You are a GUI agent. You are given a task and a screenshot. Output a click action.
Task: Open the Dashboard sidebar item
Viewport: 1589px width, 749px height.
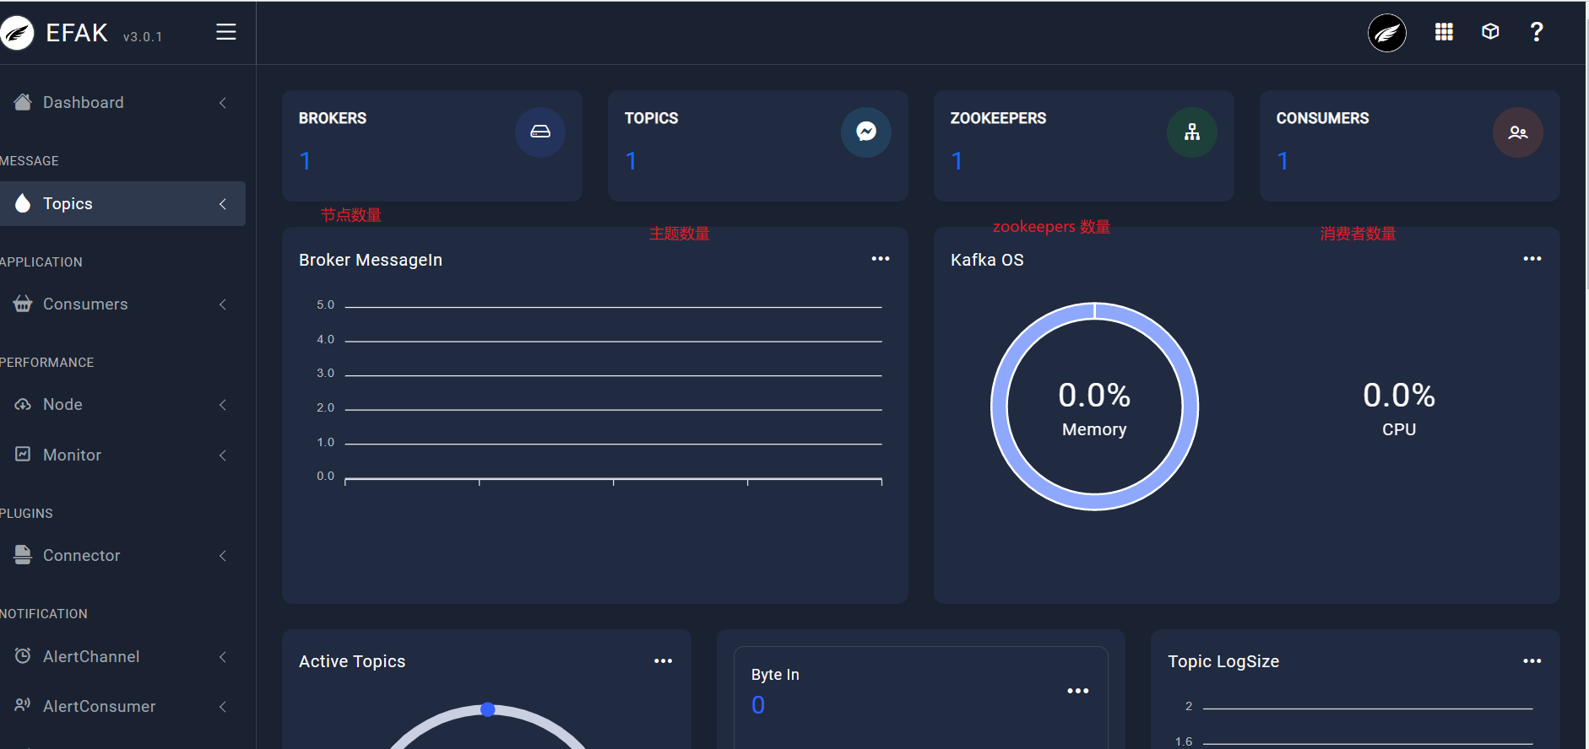122,103
